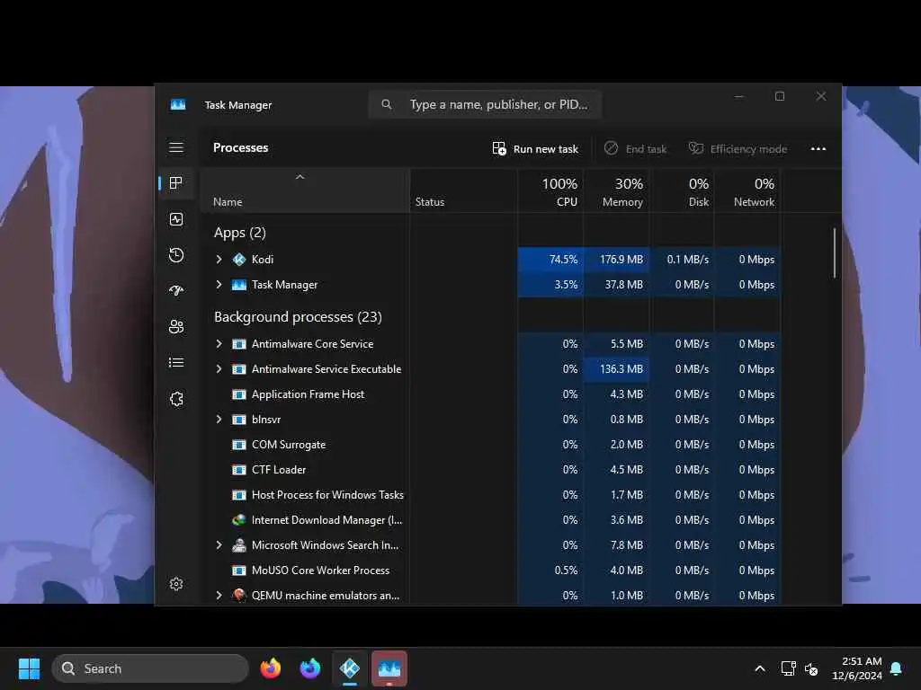The height and width of the screenshot is (690, 921).
Task: Click the End task button
Action: 636,149
